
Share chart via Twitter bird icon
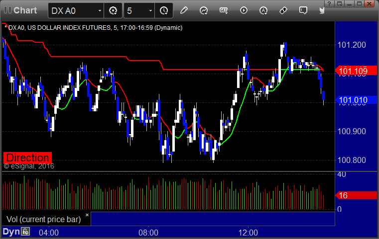(322, 10)
